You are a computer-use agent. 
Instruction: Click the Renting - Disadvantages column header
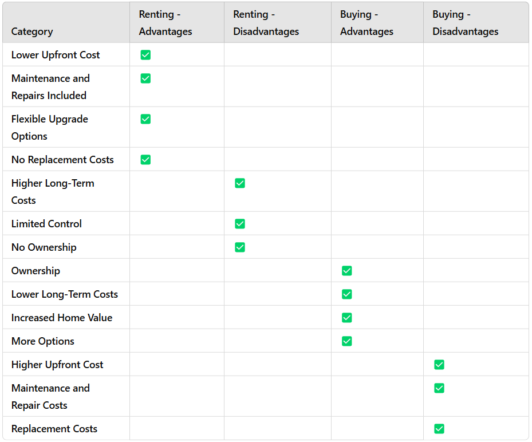click(x=266, y=23)
